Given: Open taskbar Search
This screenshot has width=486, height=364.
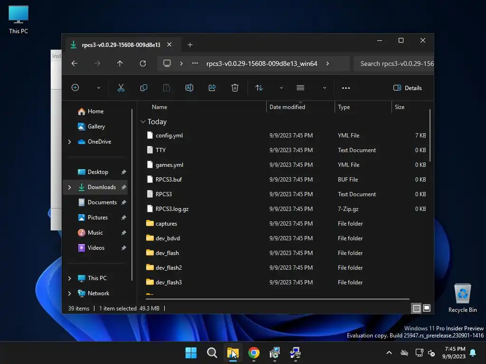Looking at the screenshot, I should point(212,353).
